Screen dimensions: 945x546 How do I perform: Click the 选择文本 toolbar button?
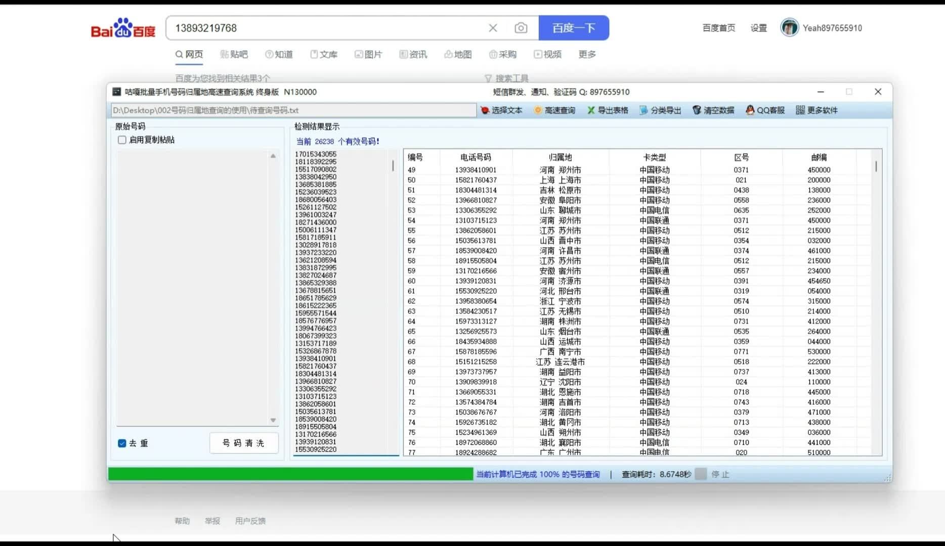(501, 110)
